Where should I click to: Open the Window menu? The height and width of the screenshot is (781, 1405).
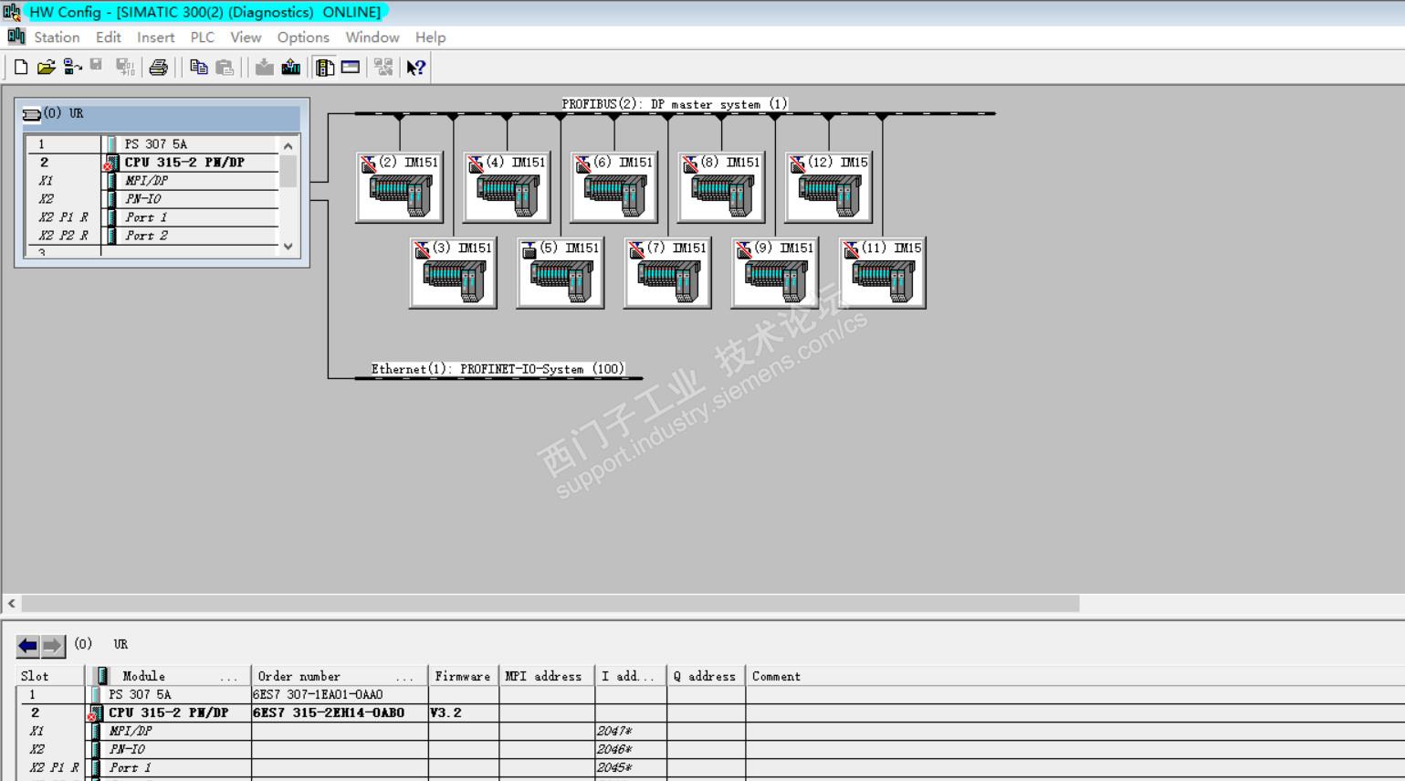pyautogui.click(x=372, y=37)
